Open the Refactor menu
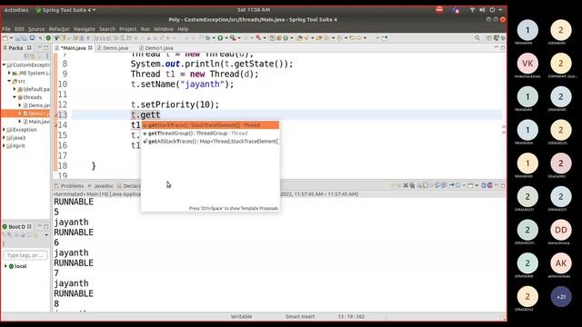582x327 pixels. click(59, 29)
